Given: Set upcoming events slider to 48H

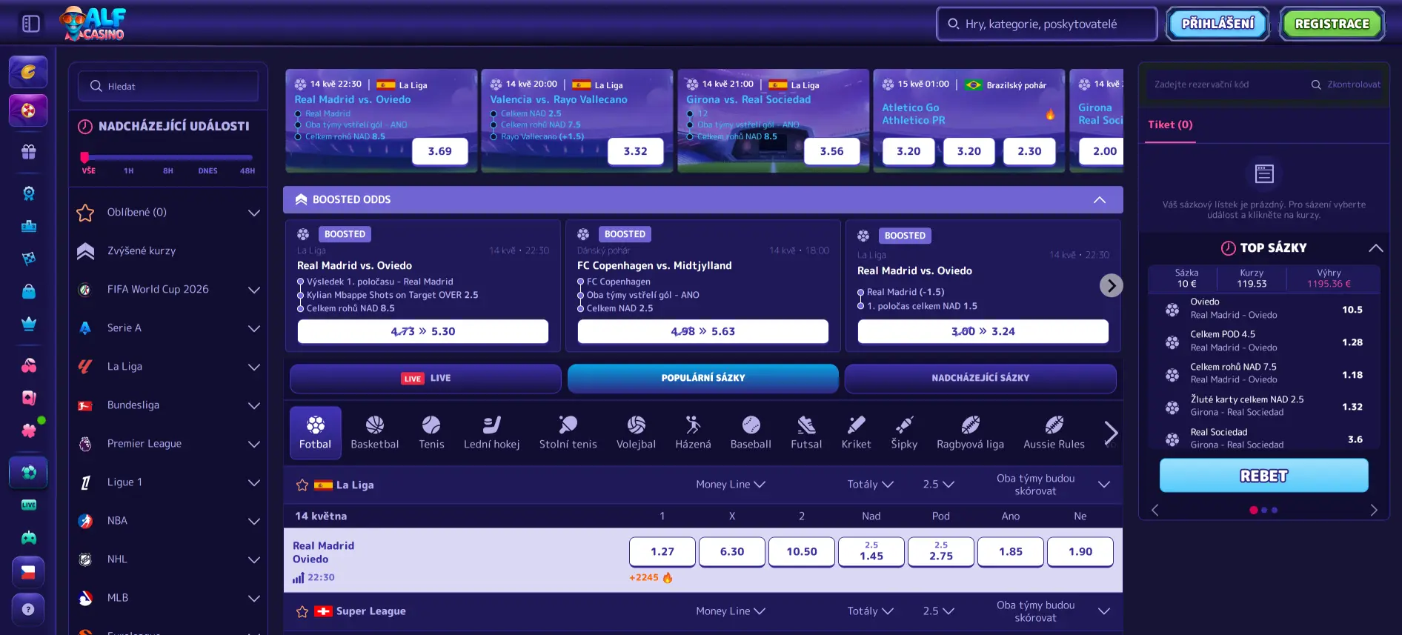Looking at the screenshot, I should (x=247, y=171).
